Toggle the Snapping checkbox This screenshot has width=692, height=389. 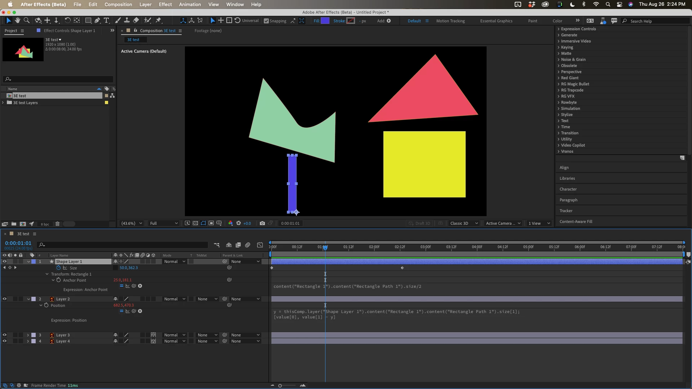click(x=266, y=21)
